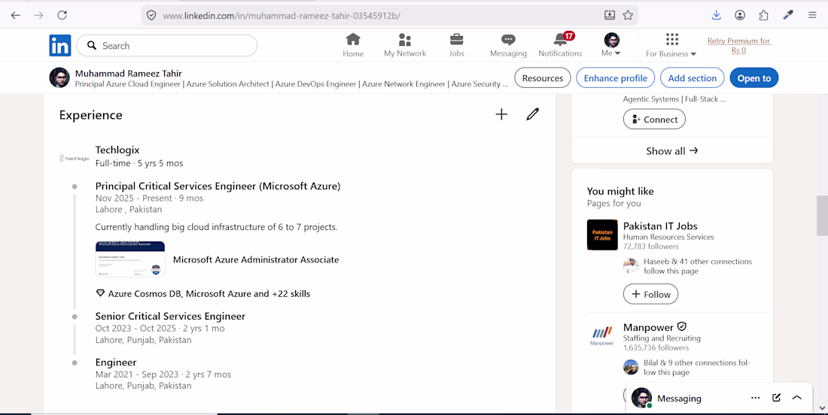Click profile photo in sticky header
Image resolution: width=828 pixels, height=415 pixels.
point(59,77)
